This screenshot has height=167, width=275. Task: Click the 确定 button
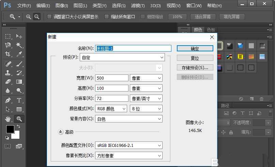point(195,49)
